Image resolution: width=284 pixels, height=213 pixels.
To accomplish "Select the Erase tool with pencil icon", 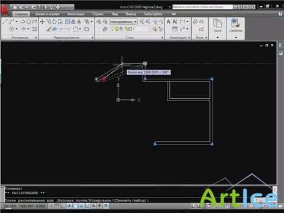I will coord(49,29).
